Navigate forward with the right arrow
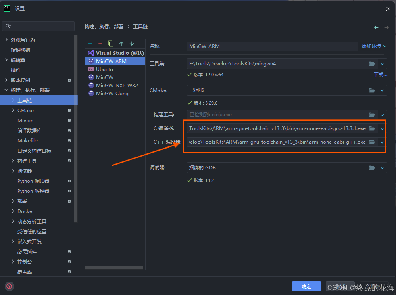Viewport: 396px width, 295px height. point(386,27)
